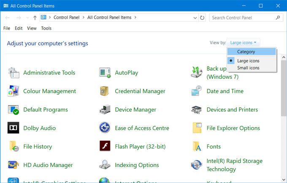The height and width of the screenshot is (183, 287).
Task: Open the AutoPlay text link
Action: [x=127, y=73]
